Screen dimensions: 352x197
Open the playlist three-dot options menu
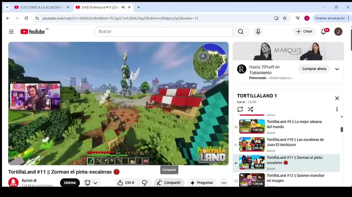tap(337, 109)
